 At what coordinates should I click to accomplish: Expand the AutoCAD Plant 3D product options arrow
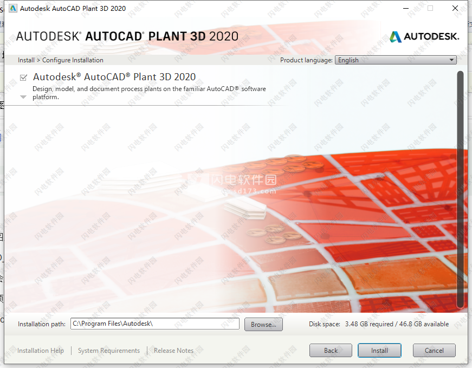[23, 97]
